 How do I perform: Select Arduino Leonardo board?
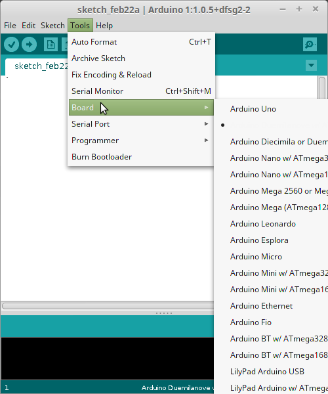click(x=272, y=224)
